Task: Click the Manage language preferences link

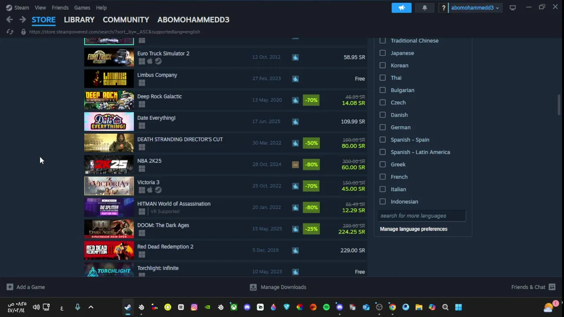Action: pyautogui.click(x=414, y=229)
